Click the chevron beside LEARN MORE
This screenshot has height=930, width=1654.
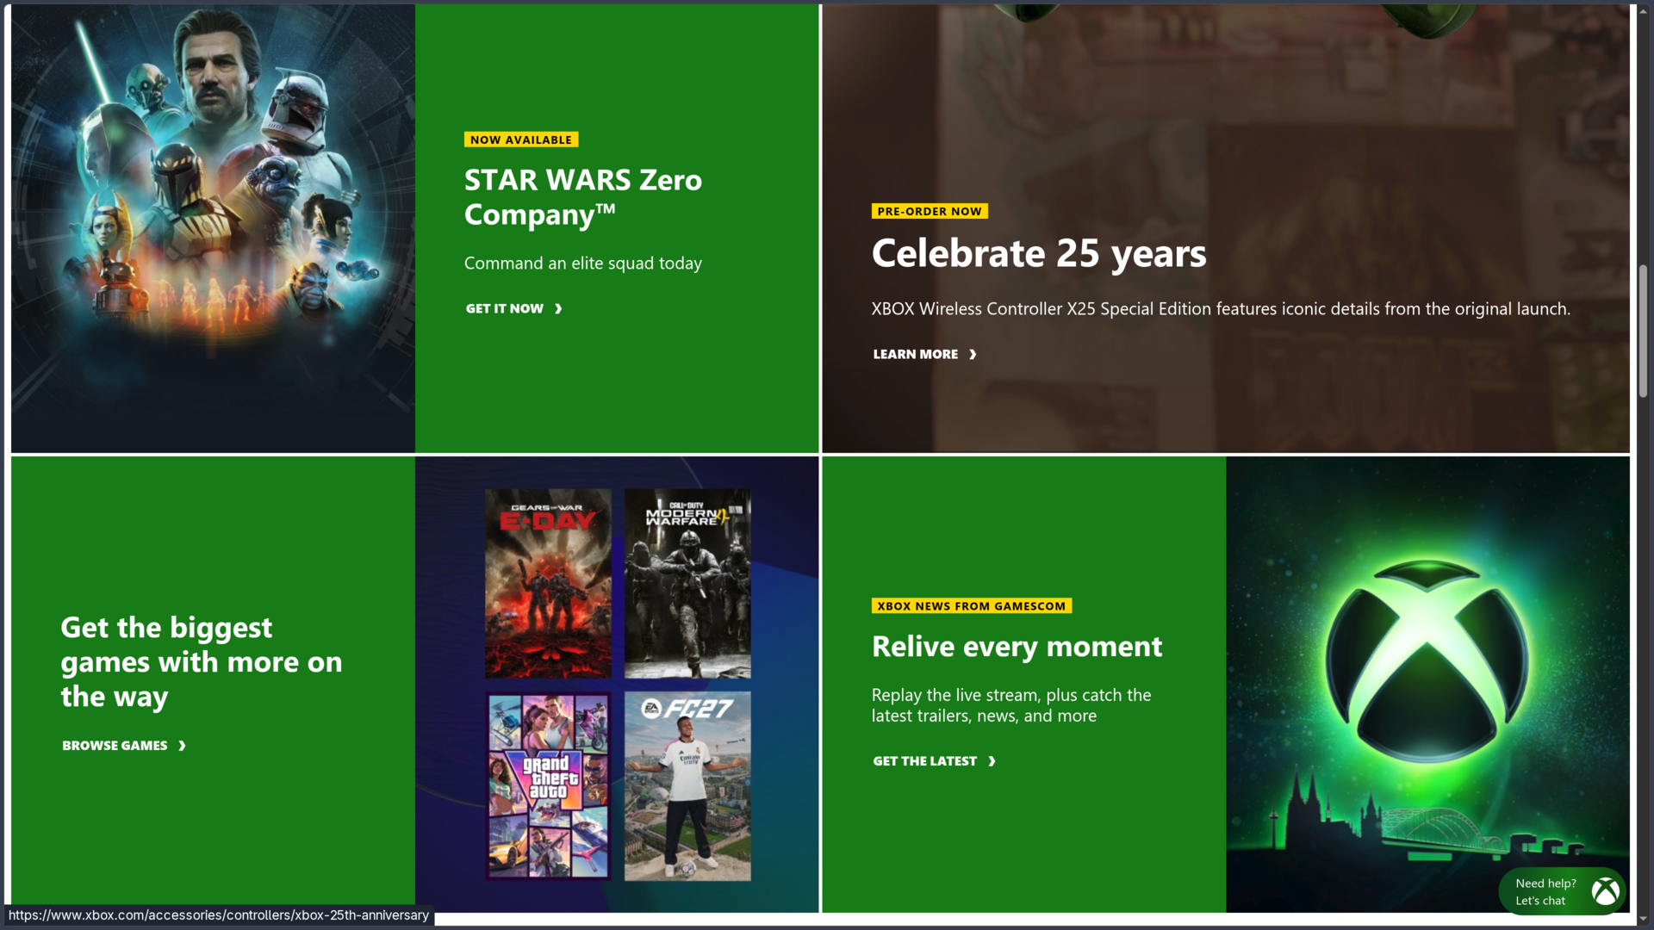click(973, 354)
